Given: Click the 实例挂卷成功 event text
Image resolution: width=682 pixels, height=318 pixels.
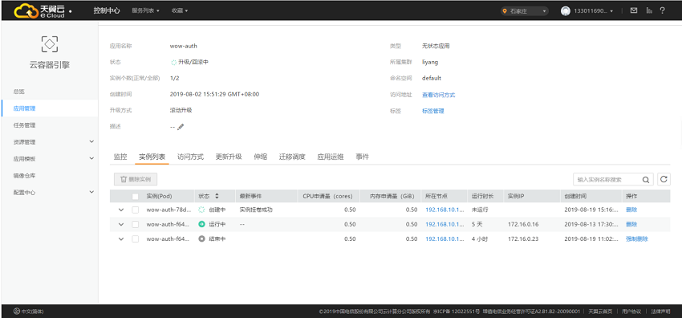Looking at the screenshot, I should [256, 210].
